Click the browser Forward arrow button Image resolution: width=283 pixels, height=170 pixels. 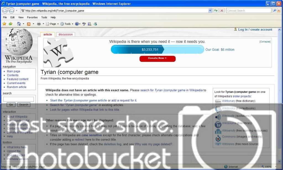click(x=11, y=11)
